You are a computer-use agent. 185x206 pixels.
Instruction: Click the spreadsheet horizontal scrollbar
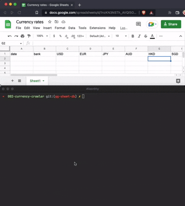tap(34, 75)
